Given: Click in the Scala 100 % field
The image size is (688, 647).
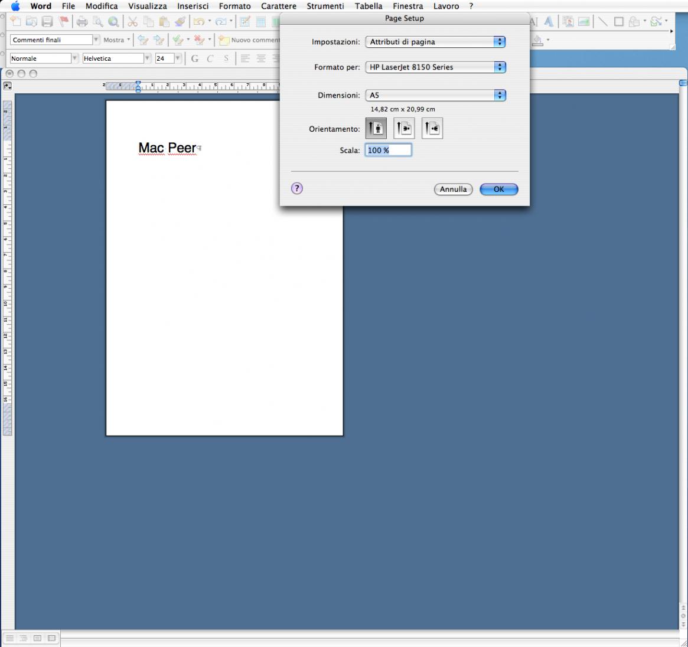Looking at the screenshot, I should 389,150.
